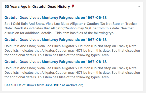
Task: Click the red rose icon beside title
Action: tap(73, 7)
